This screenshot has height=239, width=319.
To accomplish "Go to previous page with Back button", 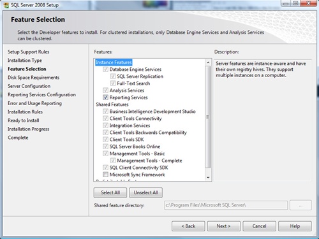I will coord(188,226).
